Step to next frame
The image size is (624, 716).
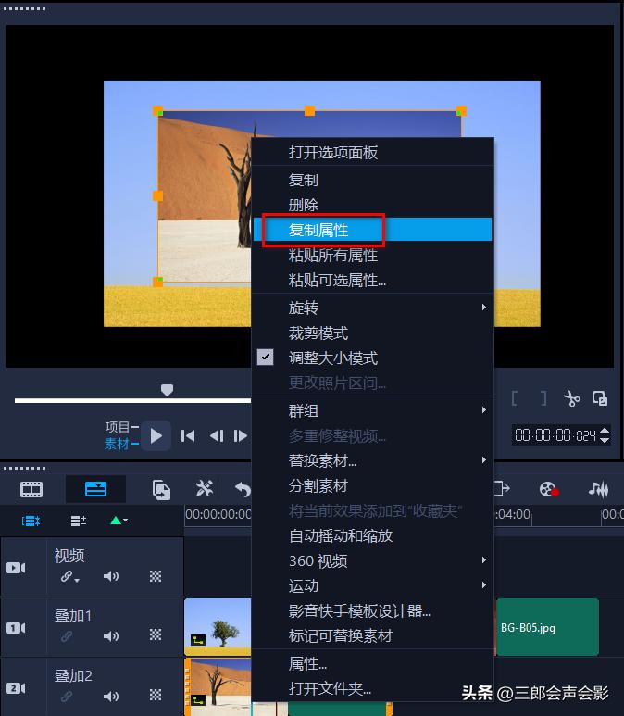[x=240, y=436]
